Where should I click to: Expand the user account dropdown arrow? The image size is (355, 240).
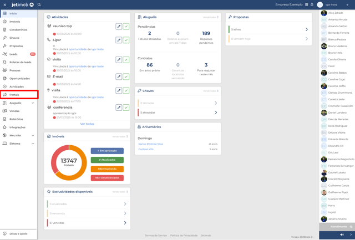347,5
